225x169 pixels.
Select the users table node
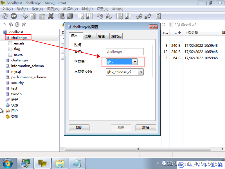tap(18, 55)
